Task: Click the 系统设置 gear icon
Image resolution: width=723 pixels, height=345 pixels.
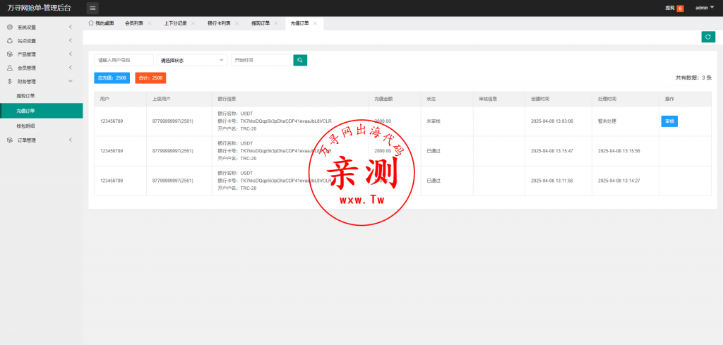Action: tap(10, 28)
